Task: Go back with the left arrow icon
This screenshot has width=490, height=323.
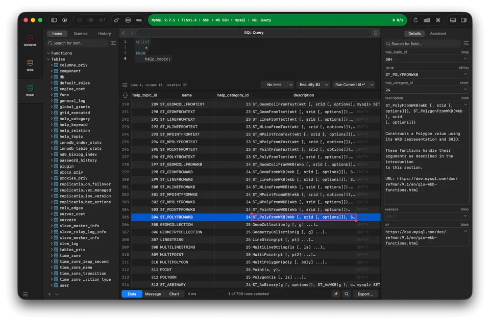Action: pyautogui.click(x=124, y=33)
